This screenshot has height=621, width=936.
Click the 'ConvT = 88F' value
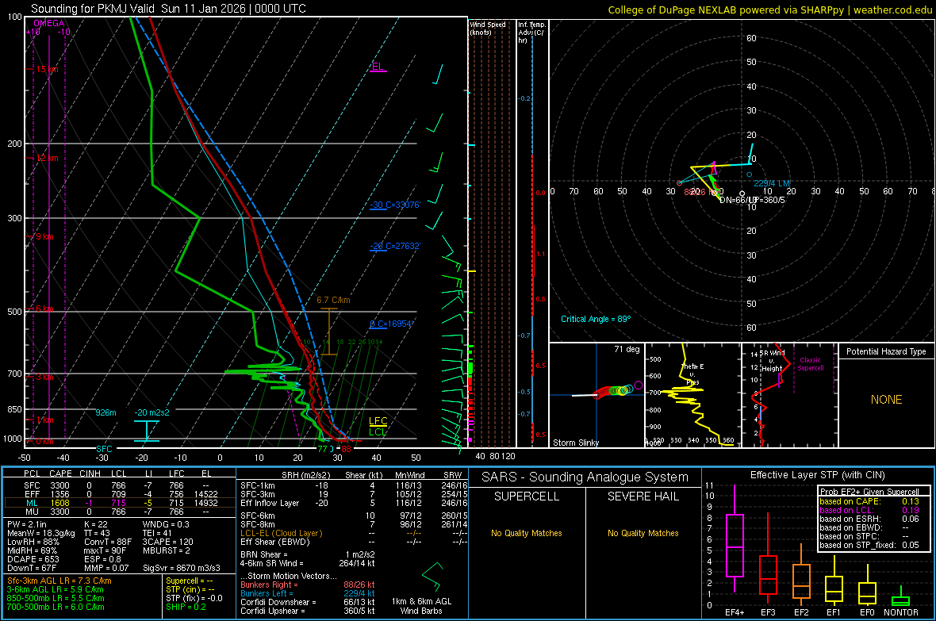click(x=108, y=542)
